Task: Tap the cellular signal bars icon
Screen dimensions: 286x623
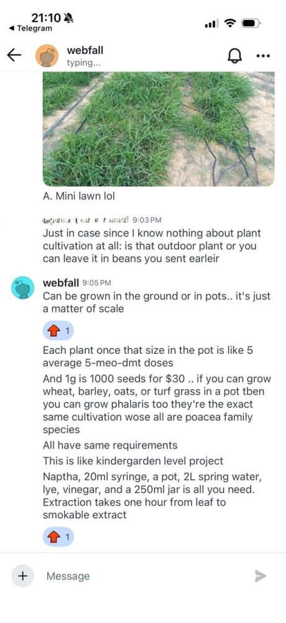Action: 211,24
